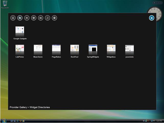Select the folder category icon in the toolbar
This screenshot has height=123, width=164.
[20, 18]
